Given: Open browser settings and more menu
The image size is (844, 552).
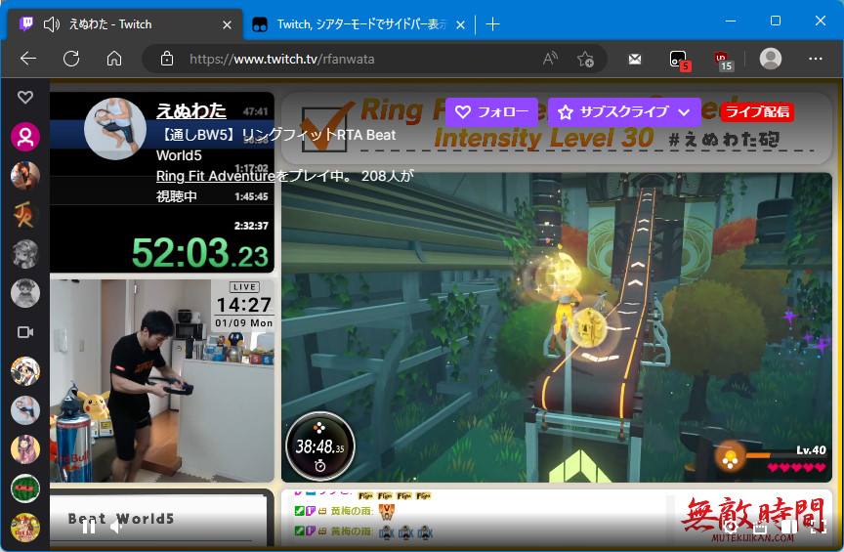Looking at the screenshot, I should tap(816, 59).
